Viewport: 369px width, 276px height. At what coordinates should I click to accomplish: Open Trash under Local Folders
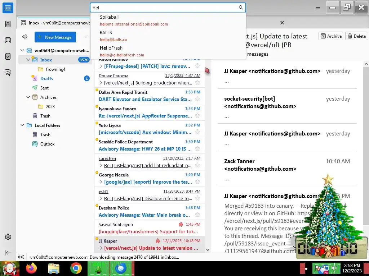point(55,134)
